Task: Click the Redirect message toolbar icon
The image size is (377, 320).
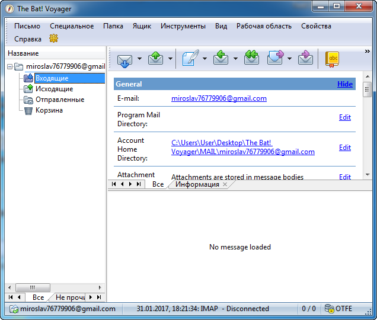Action: click(305, 57)
